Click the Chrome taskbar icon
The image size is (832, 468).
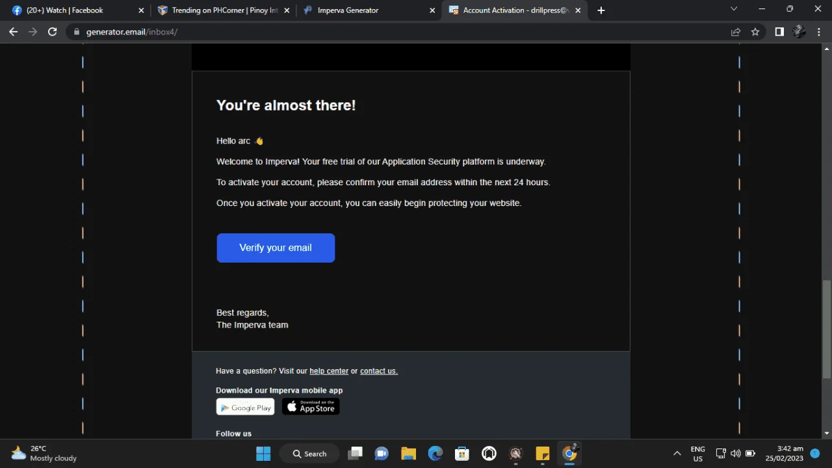[x=569, y=454]
